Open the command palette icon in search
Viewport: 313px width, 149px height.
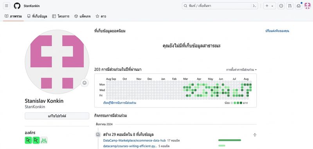pyautogui.click(x=254, y=6)
